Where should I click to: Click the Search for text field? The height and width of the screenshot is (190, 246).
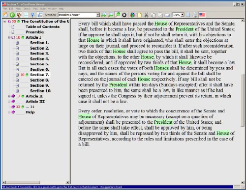[77, 15]
